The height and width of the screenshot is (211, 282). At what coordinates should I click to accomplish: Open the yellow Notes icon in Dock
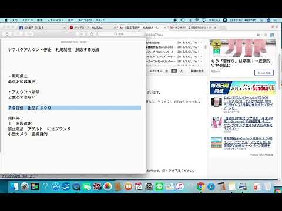click(x=232, y=187)
